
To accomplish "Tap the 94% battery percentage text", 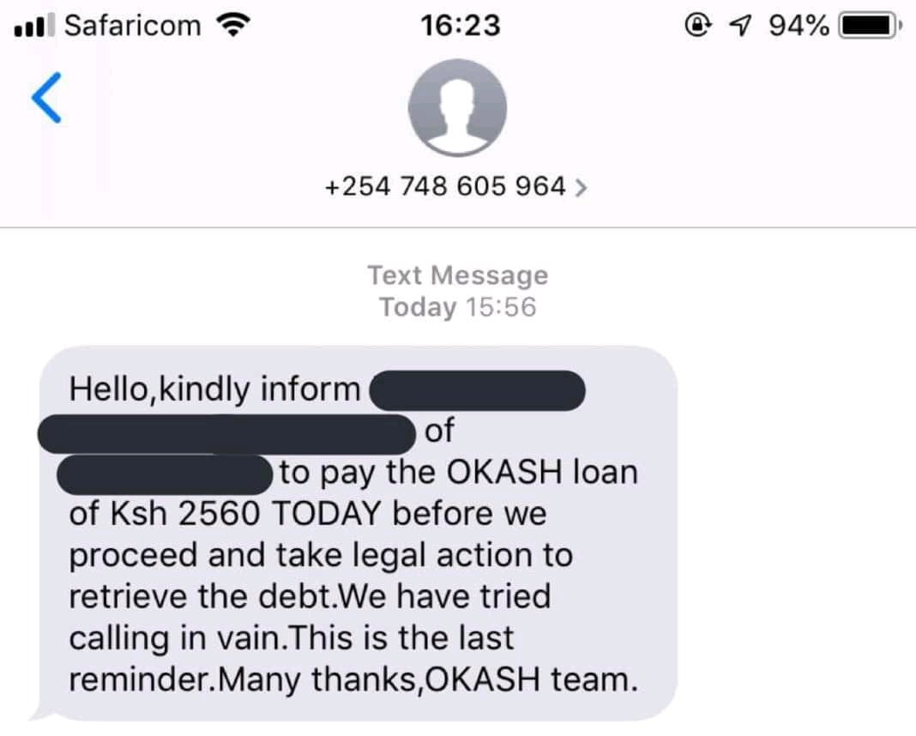I will tap(798, 26).
